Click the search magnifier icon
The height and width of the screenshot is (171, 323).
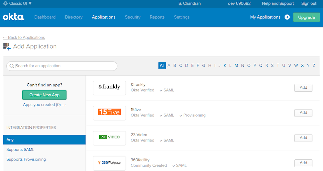(x=12, y=66)
